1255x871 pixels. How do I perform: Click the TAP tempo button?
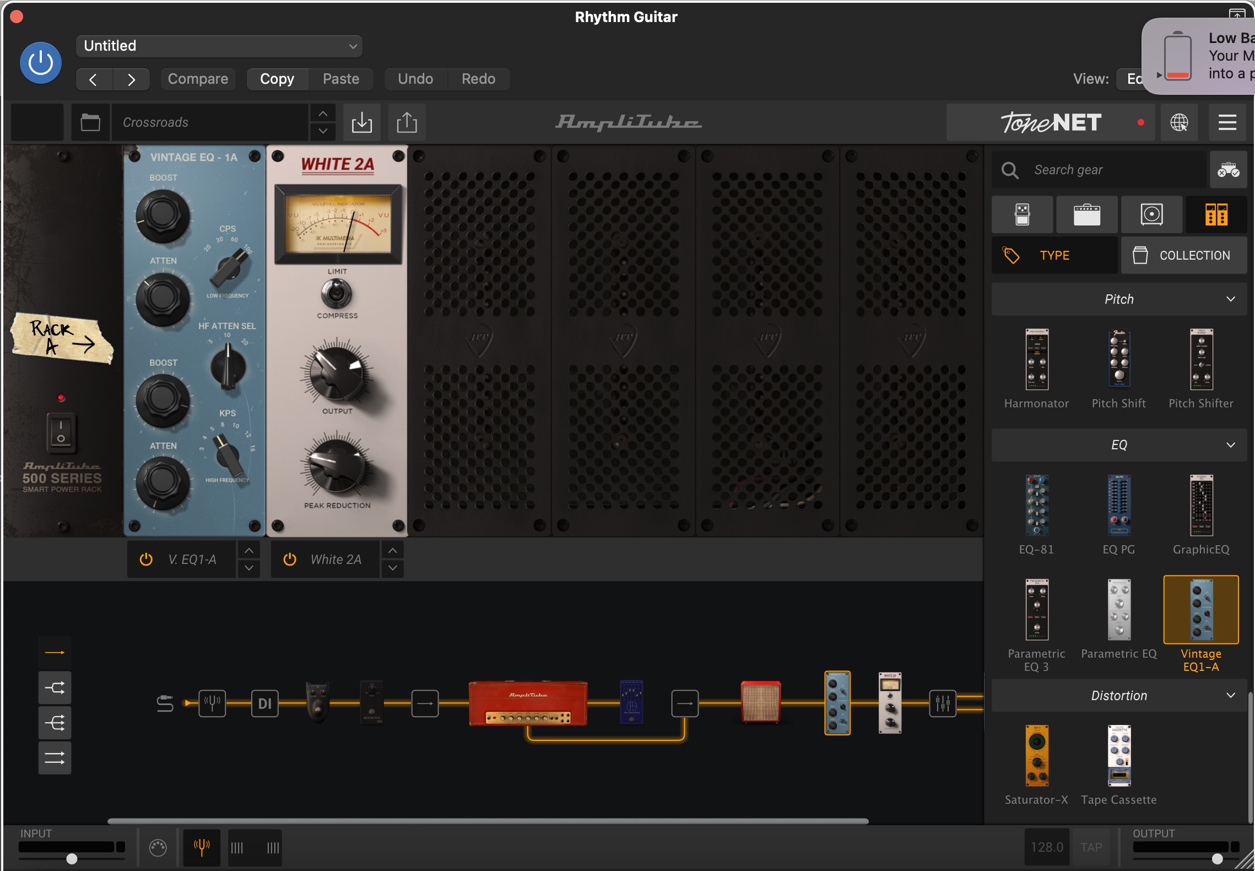coord(1091,847)
